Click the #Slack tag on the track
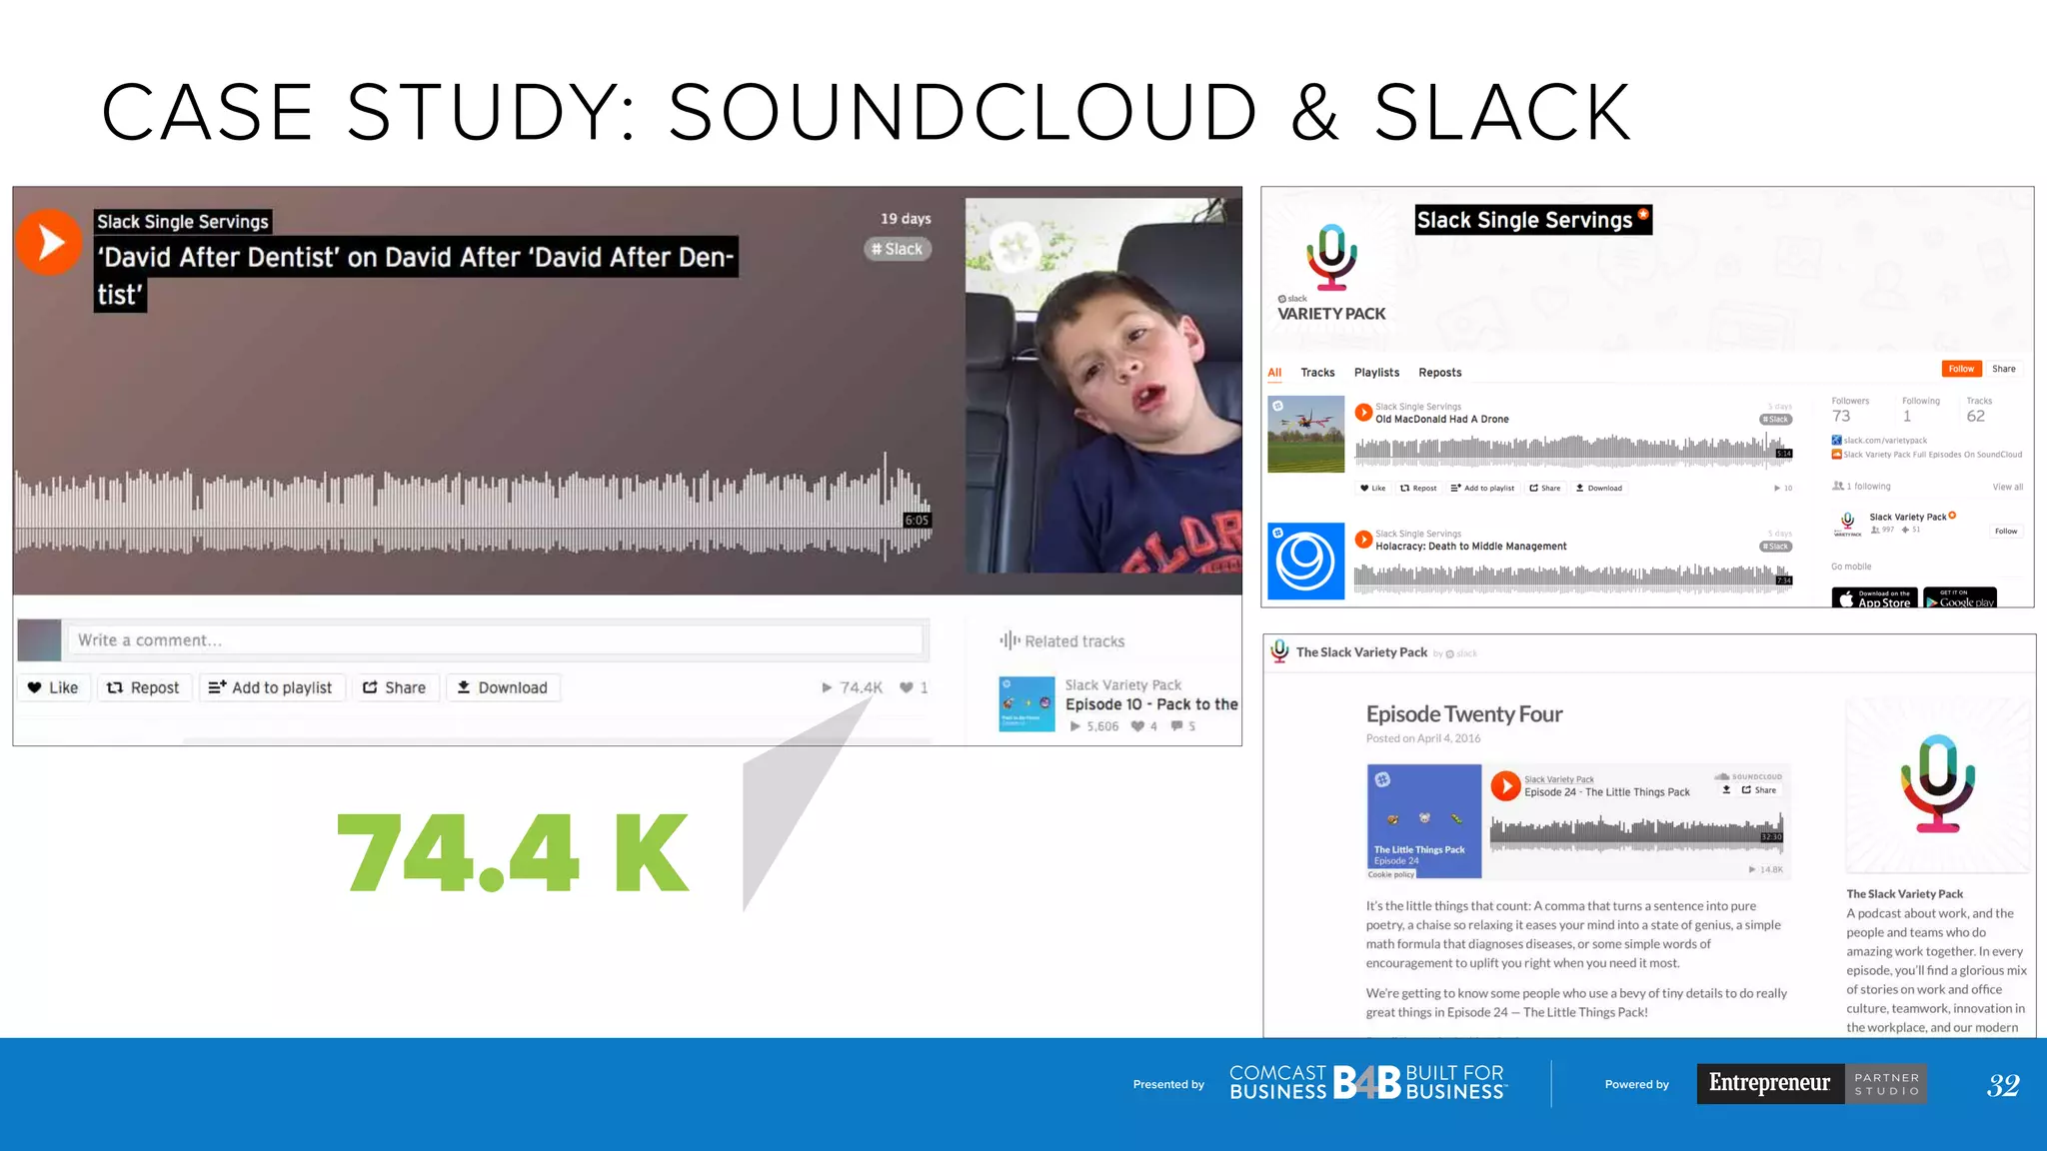2047x1151 pixels. coord(898,249)
